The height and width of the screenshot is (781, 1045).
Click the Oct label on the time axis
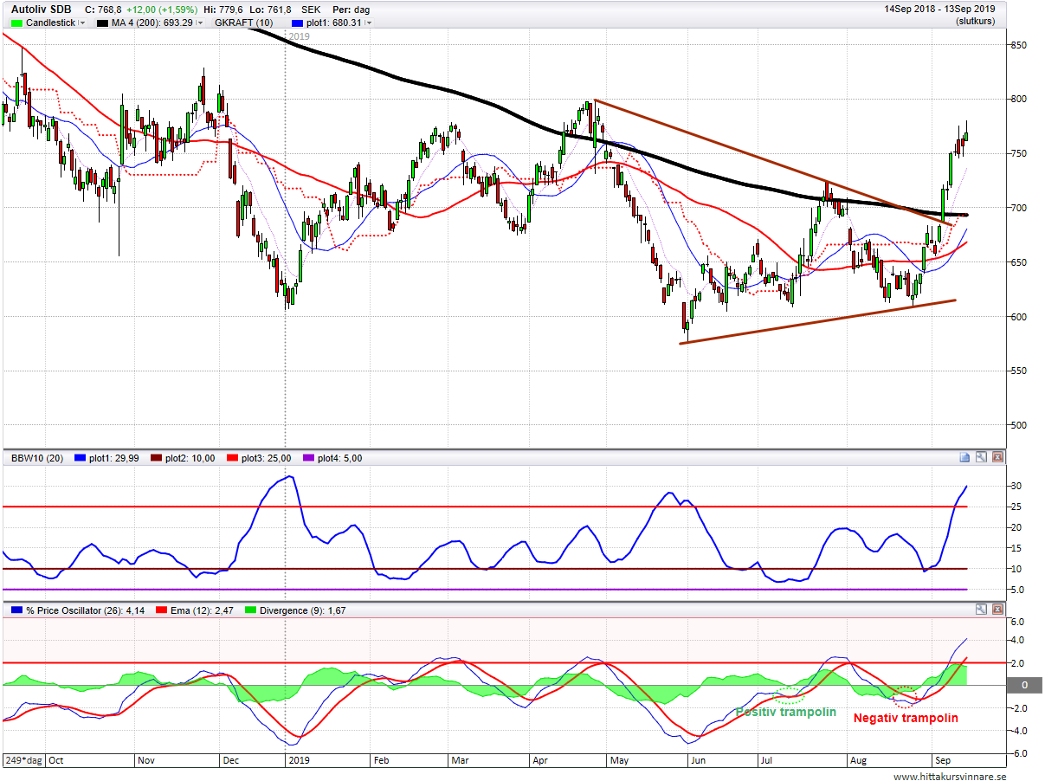(x=56, y=760)
